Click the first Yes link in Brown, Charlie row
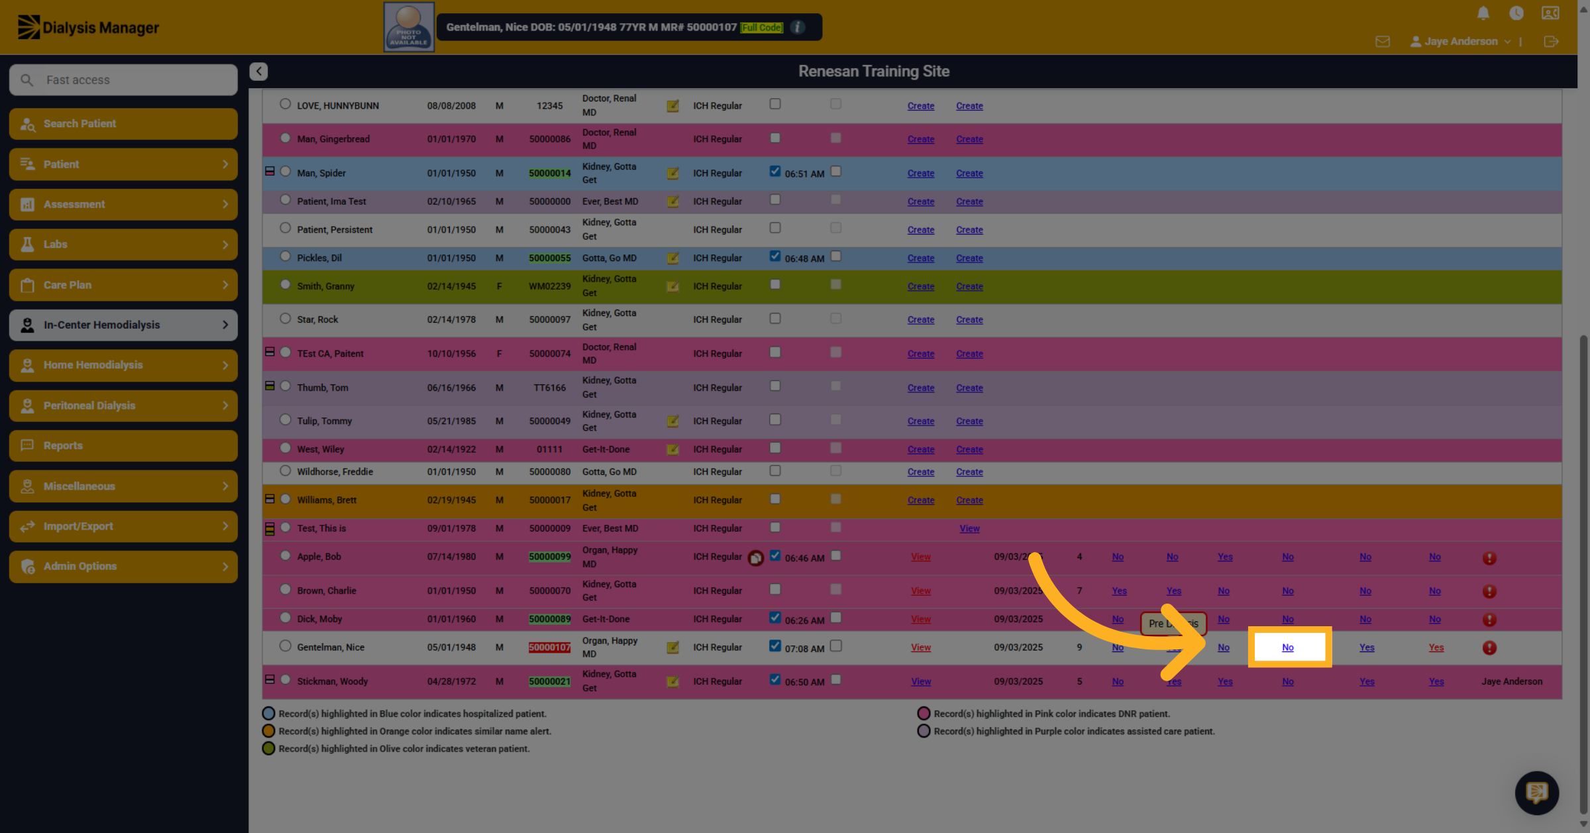This screenshot has height=833, width=1590. coord(1119,590)
